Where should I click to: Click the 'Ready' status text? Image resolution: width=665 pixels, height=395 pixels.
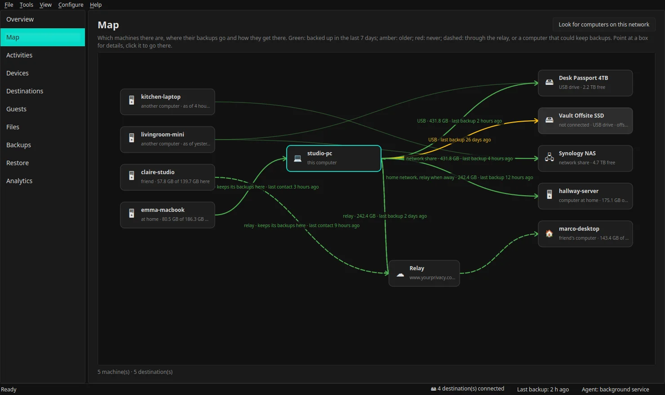[9, 389]
